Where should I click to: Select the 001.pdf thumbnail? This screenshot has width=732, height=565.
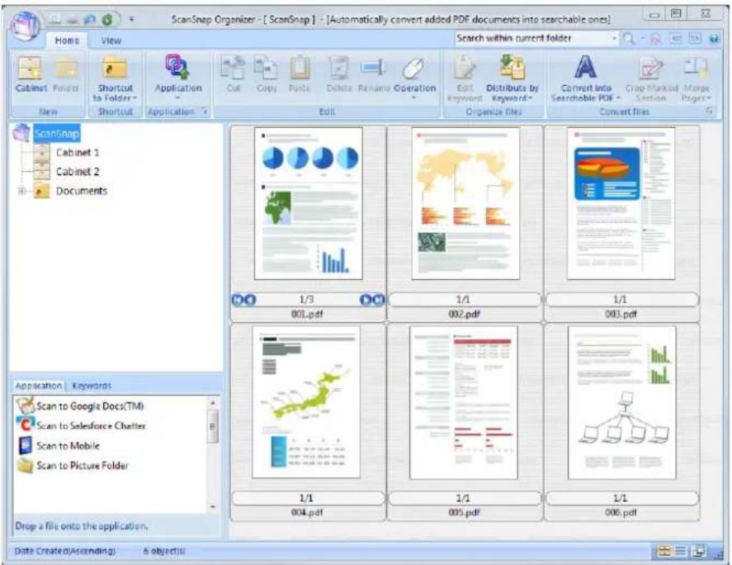(308, 204)
